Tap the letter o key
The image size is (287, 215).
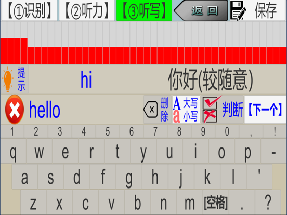221,151
